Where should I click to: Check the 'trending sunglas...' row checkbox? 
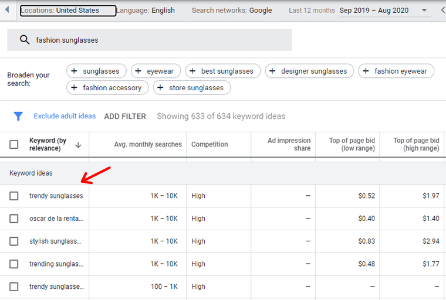tap(13, 264)
